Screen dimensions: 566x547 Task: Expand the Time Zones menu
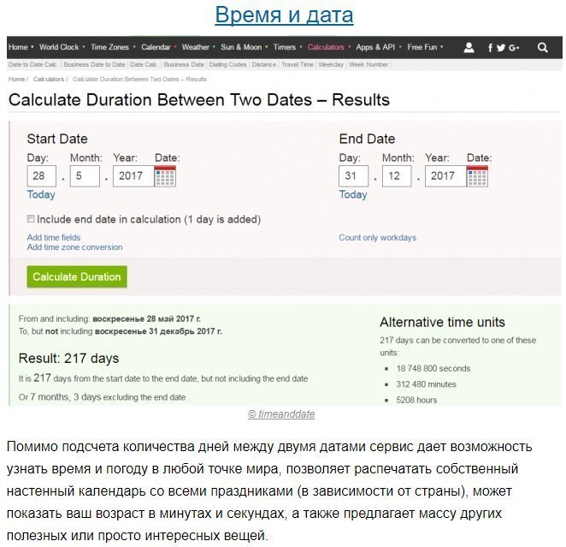pyautogui.click(x=109, y=47)
